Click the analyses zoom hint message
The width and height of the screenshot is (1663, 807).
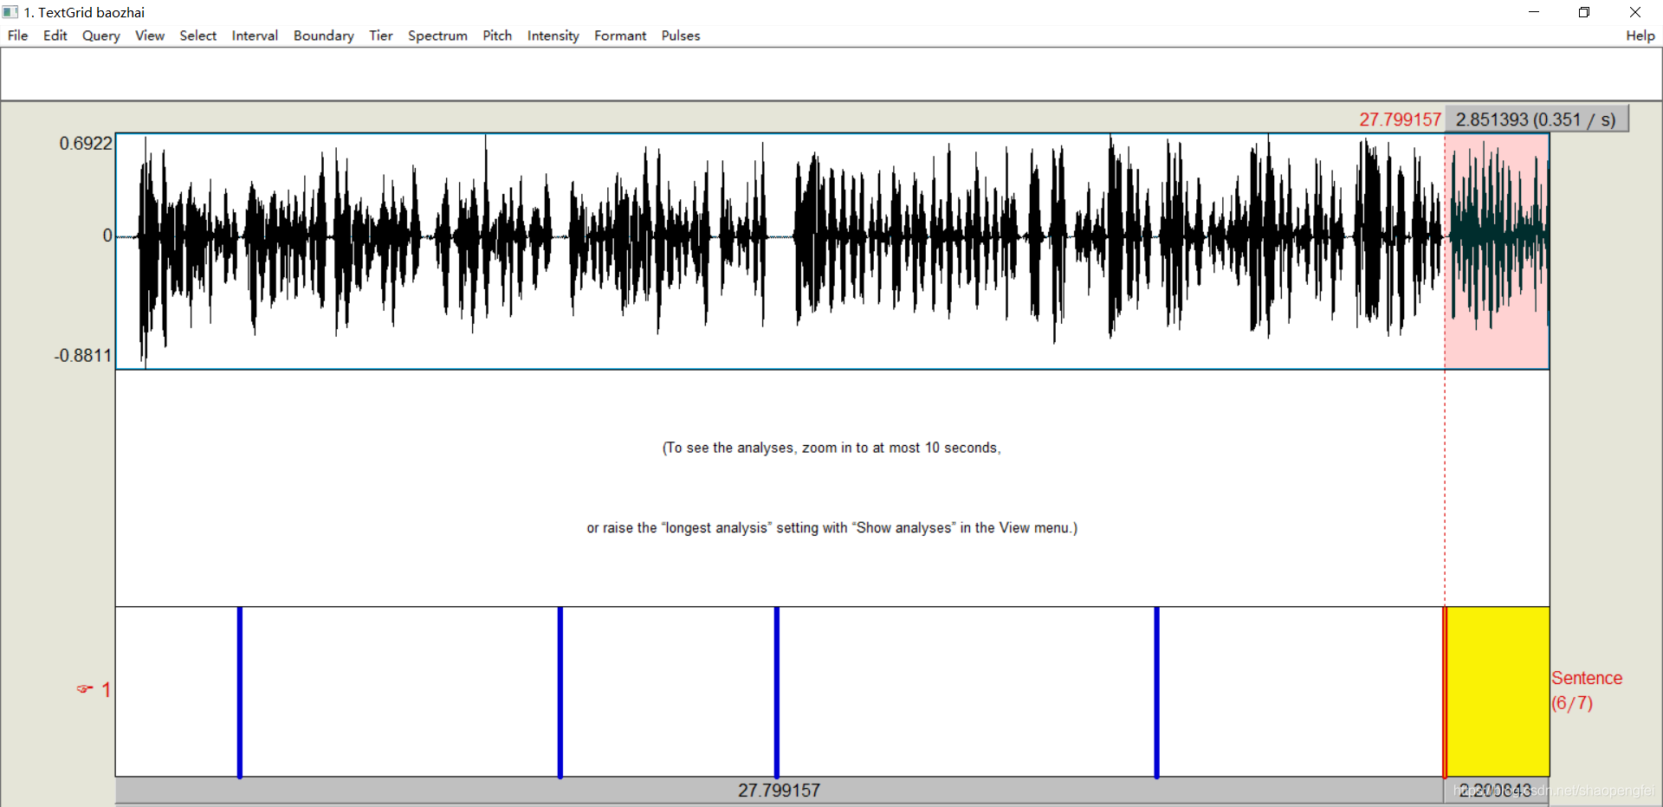pyautogui.click(x=831, y=487)
